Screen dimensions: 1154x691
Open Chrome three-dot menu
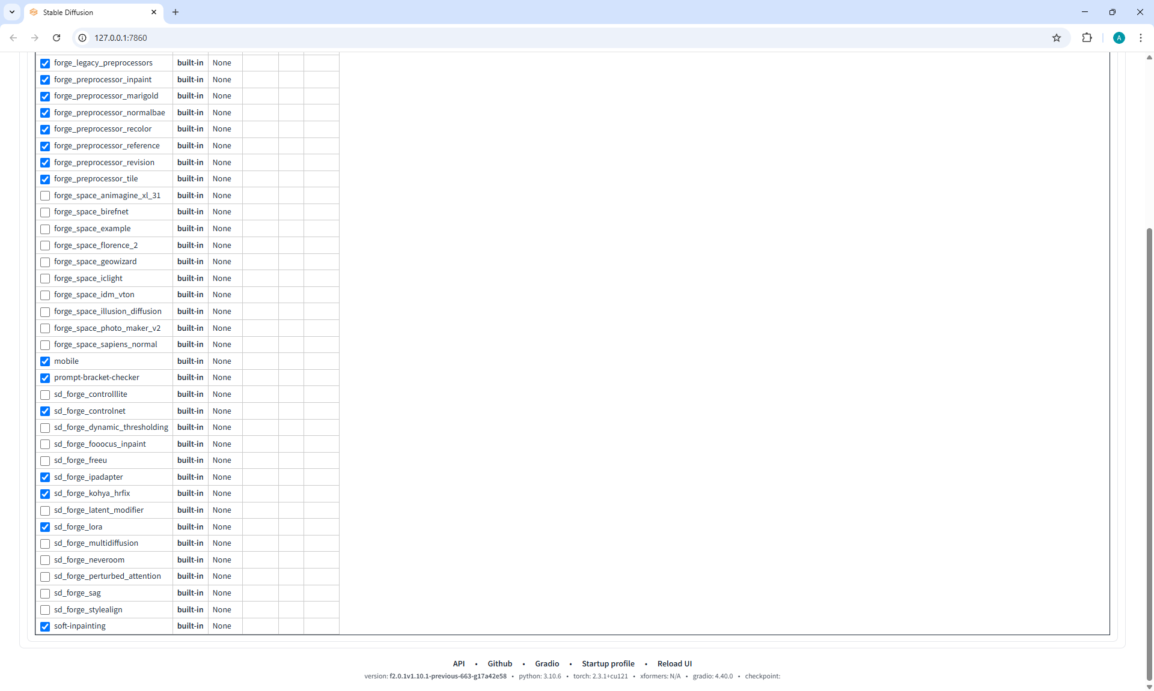[x=1140, y=38]
